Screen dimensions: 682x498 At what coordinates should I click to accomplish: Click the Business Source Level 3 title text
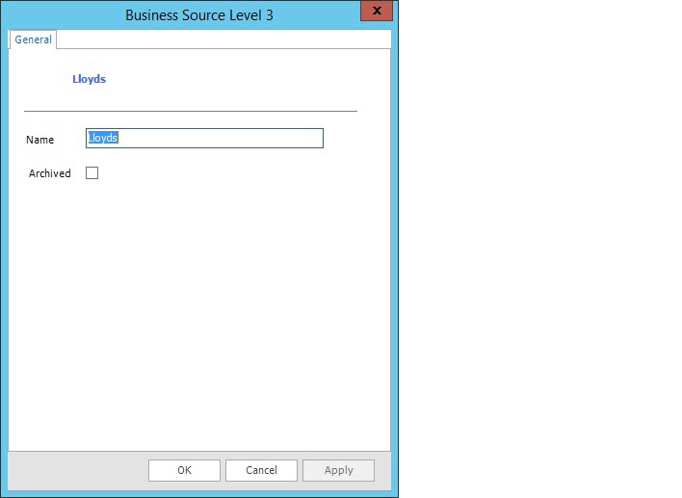pyautogui.click(x=199, y=15)
